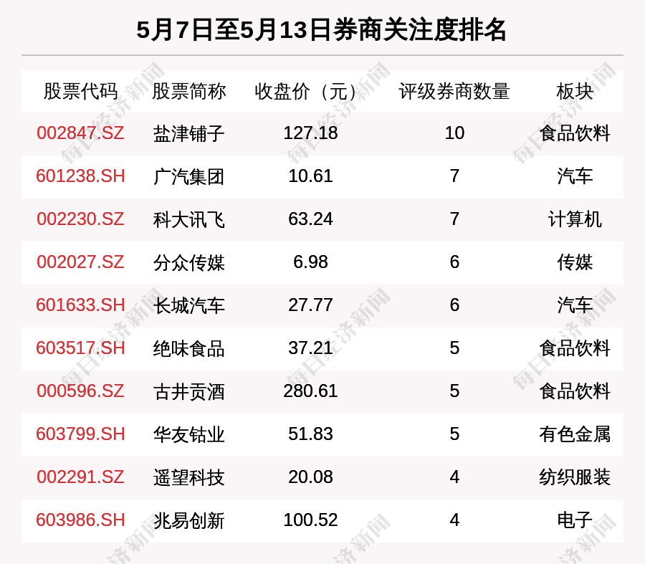Viewport: 645px width, 564px height.
Task: Click closing price 100.52
Action: 310,520
